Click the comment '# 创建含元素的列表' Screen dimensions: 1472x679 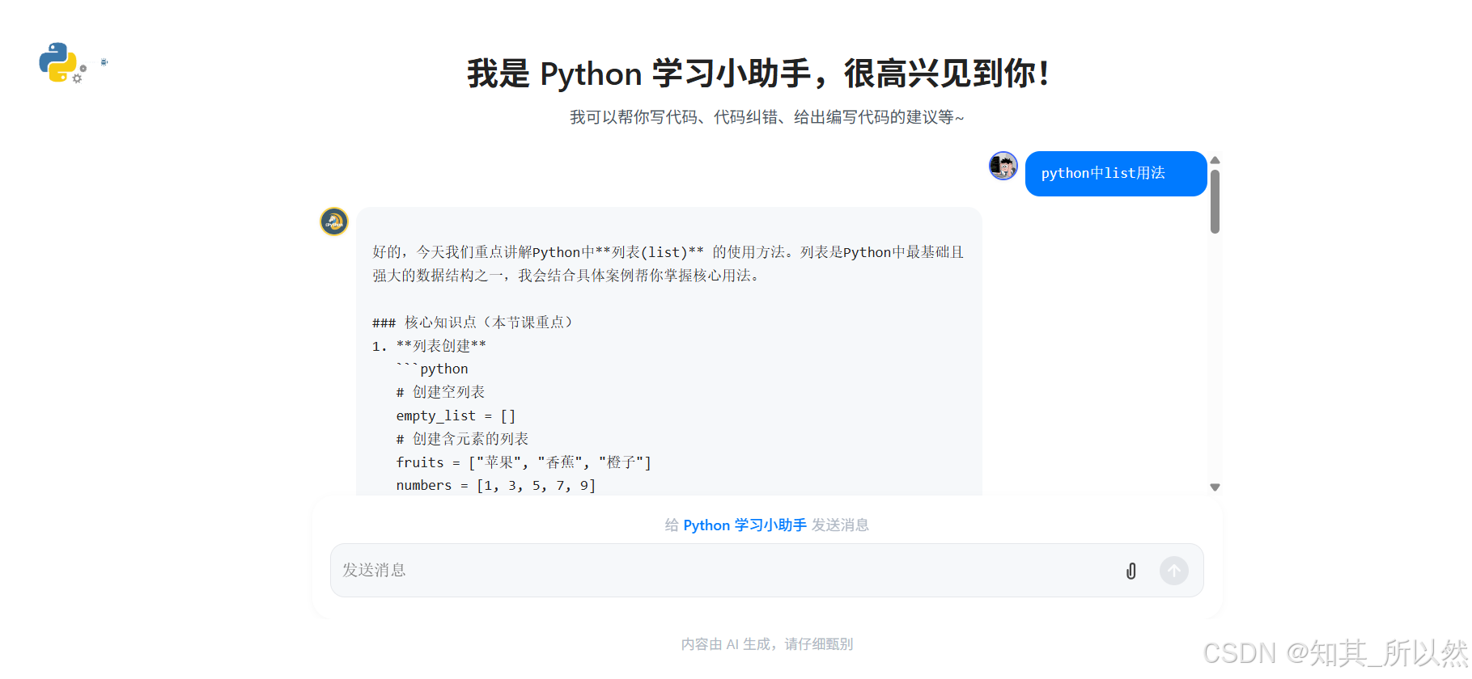click(462, 439)
